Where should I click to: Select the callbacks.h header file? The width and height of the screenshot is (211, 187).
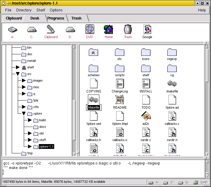coord(94,132)
